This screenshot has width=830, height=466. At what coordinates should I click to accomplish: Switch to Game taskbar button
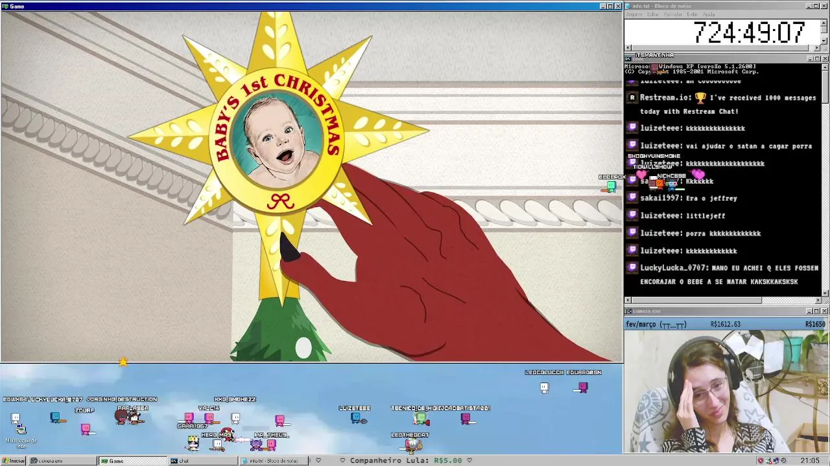click(132, 461)
